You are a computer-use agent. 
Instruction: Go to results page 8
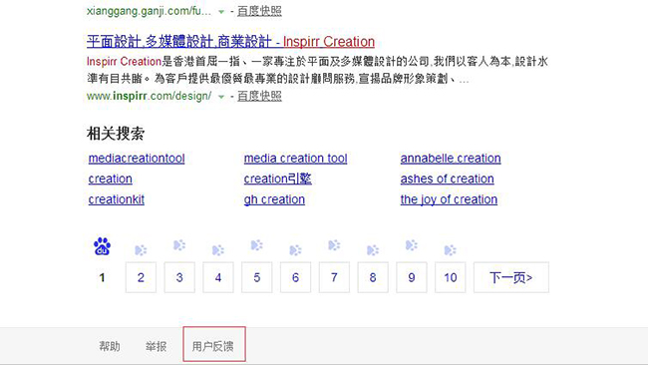pos(373,277)
